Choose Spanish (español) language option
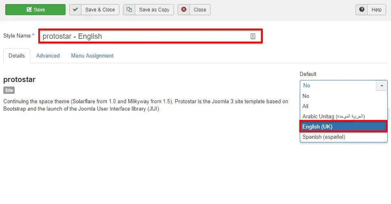The height and width of the screenshot is (204, 391). click(x=344, y=137)
